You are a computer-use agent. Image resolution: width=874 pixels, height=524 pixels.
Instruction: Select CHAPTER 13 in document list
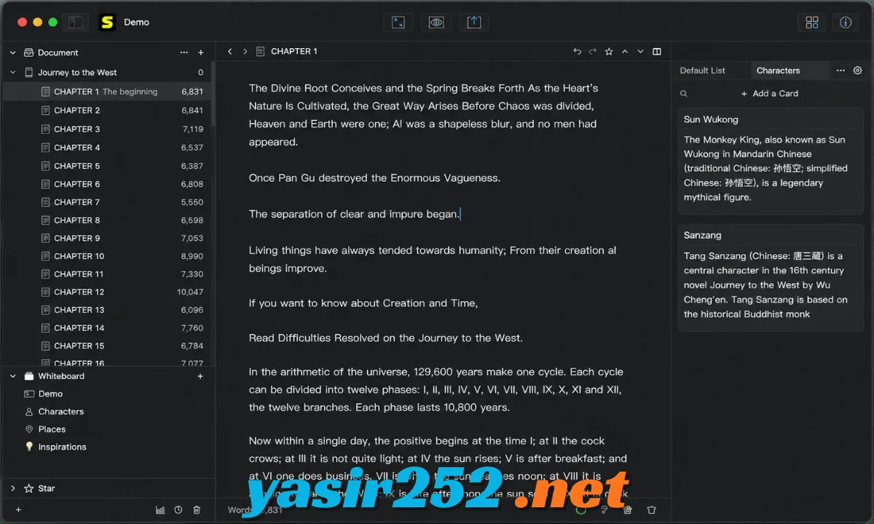(107, 310)
